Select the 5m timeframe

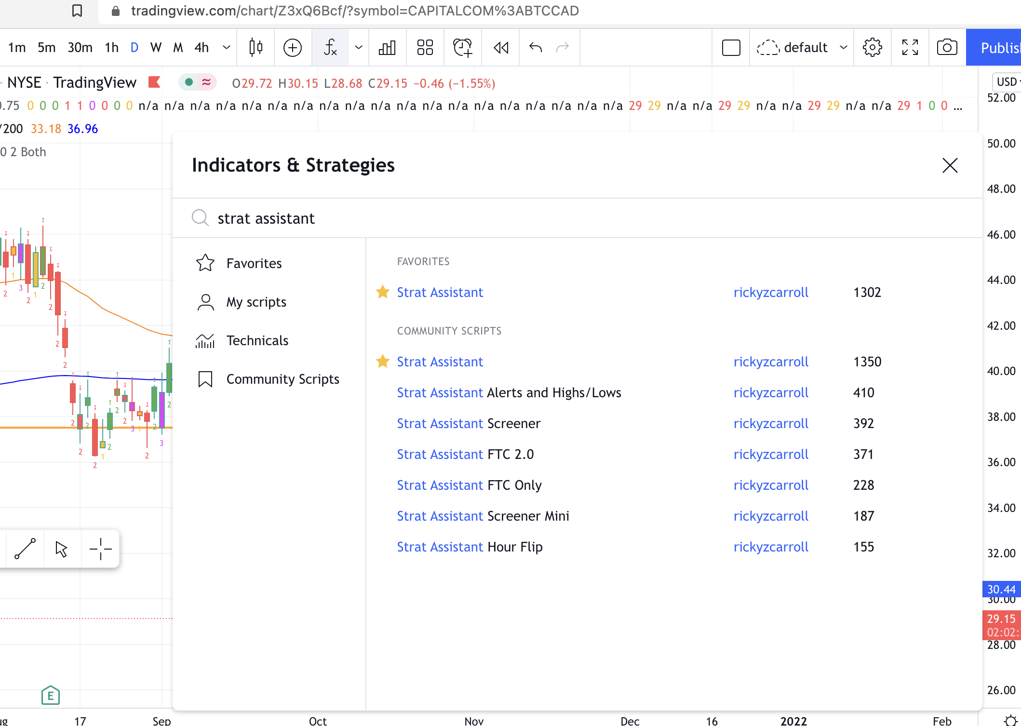pos(47,47)
